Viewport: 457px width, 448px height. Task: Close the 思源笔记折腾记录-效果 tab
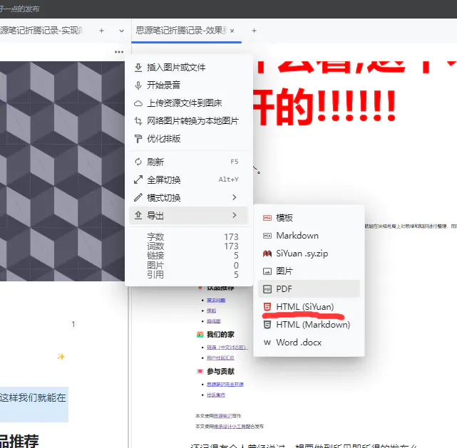pyautogui.click(x=232, y=31)
